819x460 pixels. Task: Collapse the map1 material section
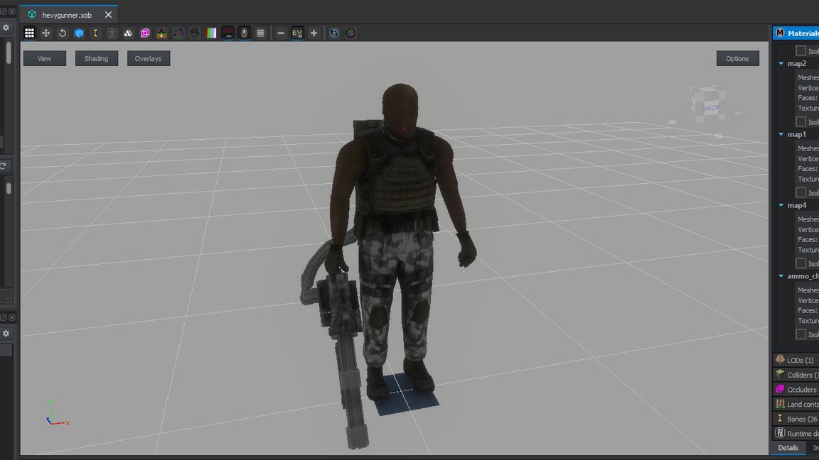781,135
